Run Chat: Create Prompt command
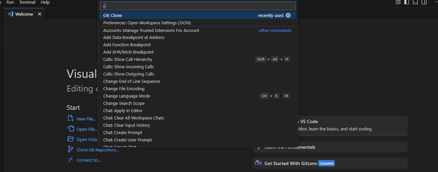The width and height of the screenshot is (438, 172). click(198, 133)
